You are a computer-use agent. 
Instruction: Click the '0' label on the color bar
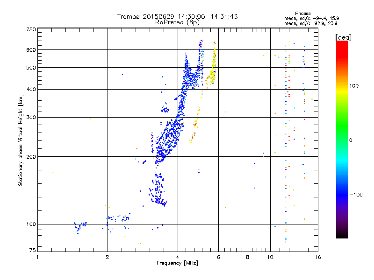click(351, 140)
